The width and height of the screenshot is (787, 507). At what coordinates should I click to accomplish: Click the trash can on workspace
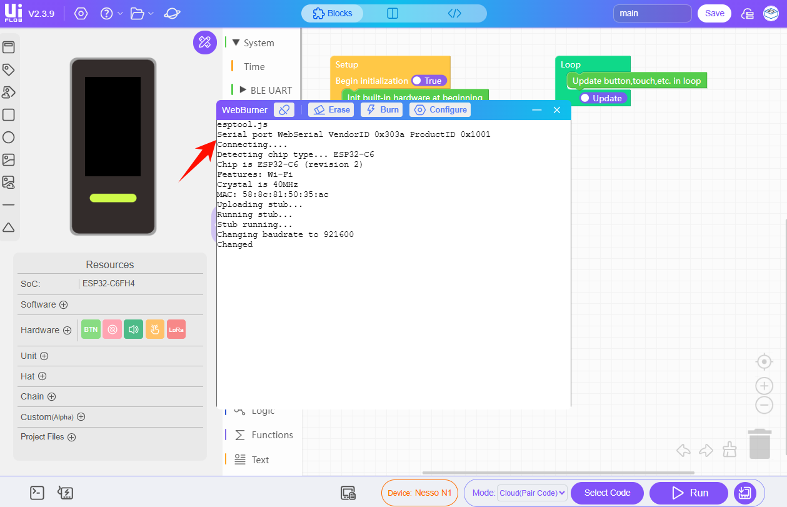click(x=759, y=443)
